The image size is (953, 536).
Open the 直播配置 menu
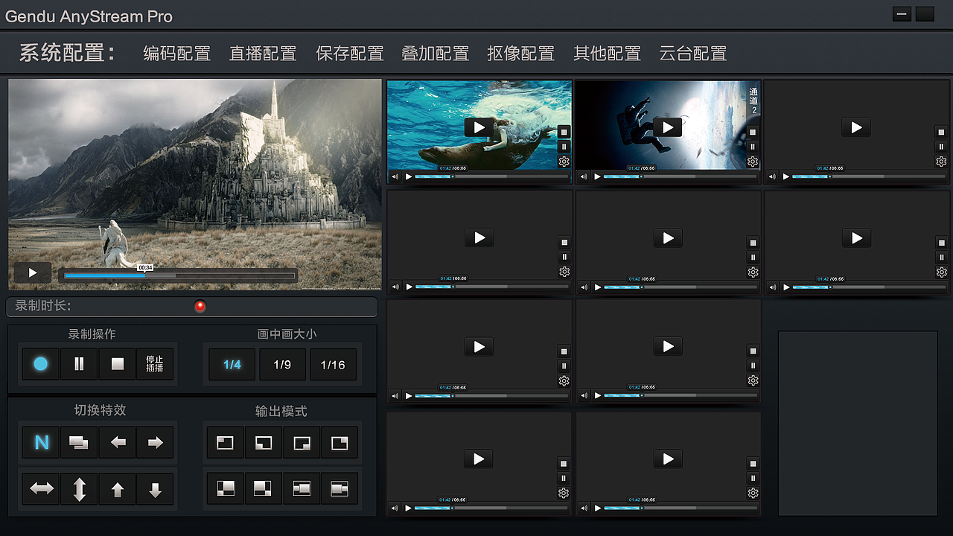[263, 54]
